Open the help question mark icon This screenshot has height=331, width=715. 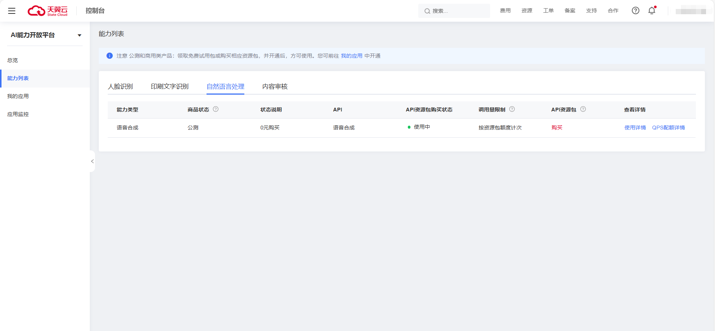pos(635,11)
